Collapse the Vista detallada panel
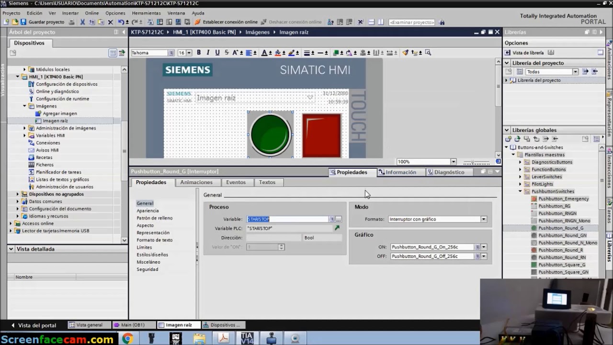Image resolution: width=613 pixels, height=345 pixels. [11, 249]
